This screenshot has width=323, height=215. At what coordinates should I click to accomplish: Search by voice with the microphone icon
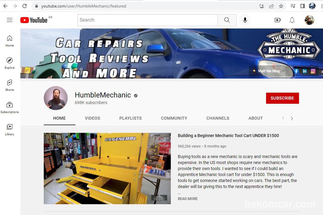245,20
